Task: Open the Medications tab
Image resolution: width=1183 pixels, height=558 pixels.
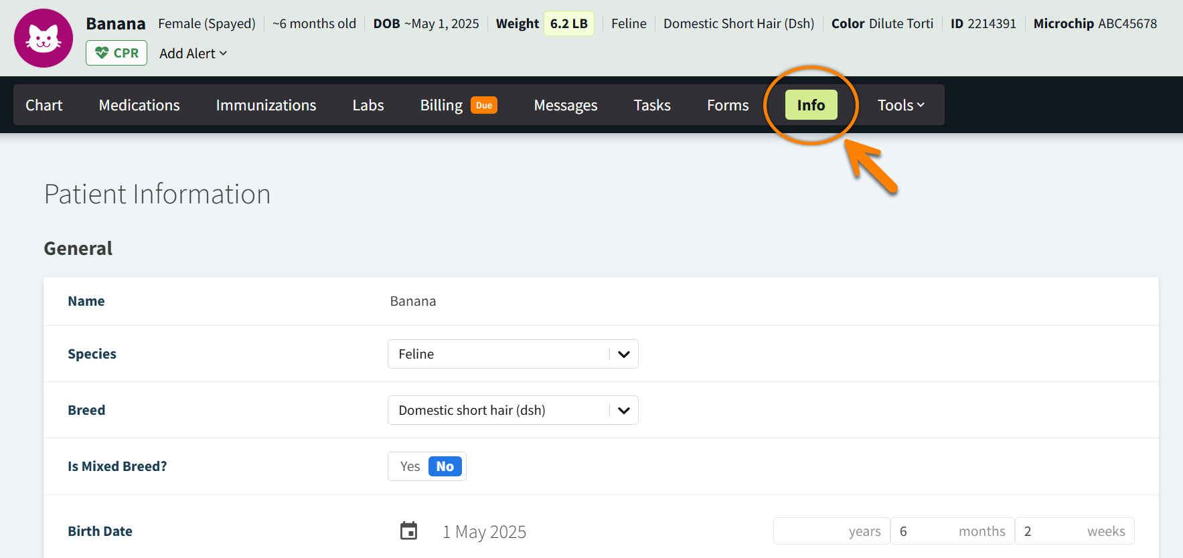Action: (x=139, y=105)
